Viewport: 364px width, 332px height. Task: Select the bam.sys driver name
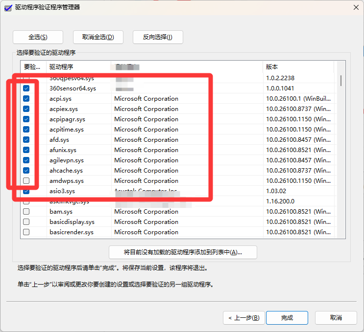click(61, 212)
